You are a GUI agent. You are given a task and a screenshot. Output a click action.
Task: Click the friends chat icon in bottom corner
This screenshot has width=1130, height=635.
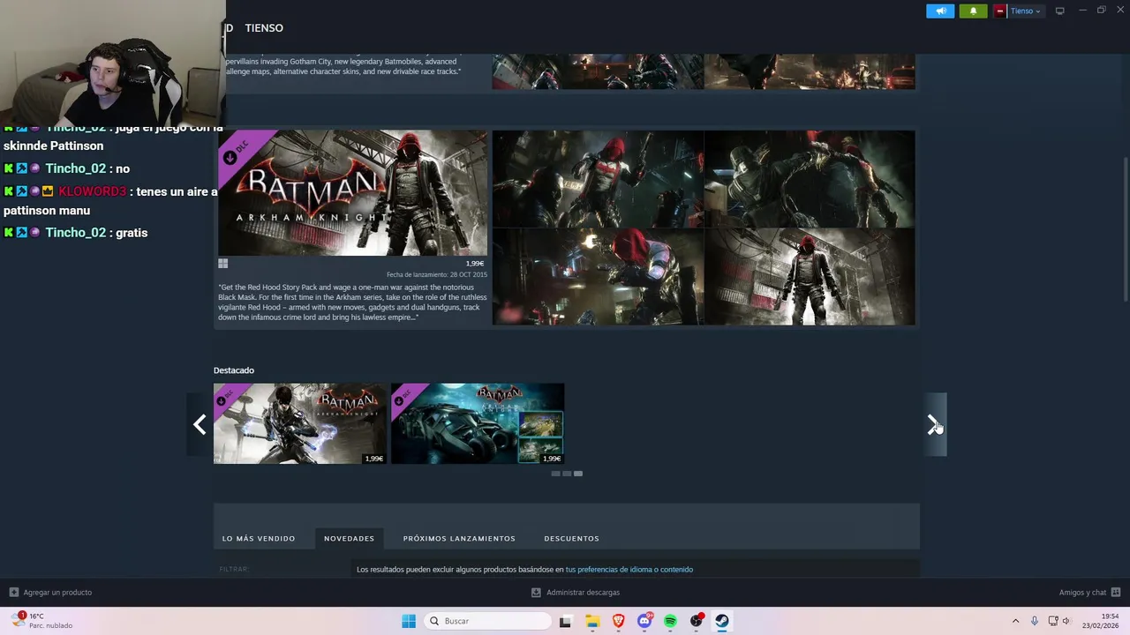pyautogui.click(x=1116, y=593)
